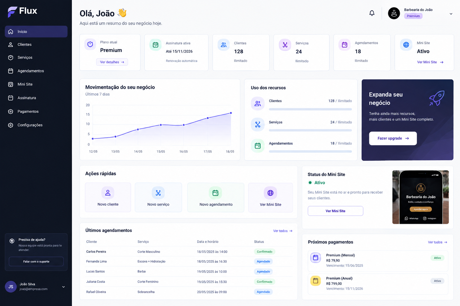Click the shield icon in Plano atual card
This screenshot has height=306, width=460.
[x=90, y=44]
